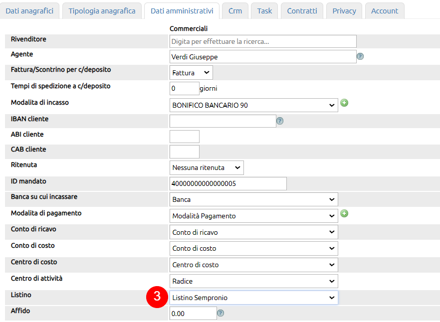Click the ABI cliente input box
Viewport: 440px width, 322px height.
click(x=185, y=137)
